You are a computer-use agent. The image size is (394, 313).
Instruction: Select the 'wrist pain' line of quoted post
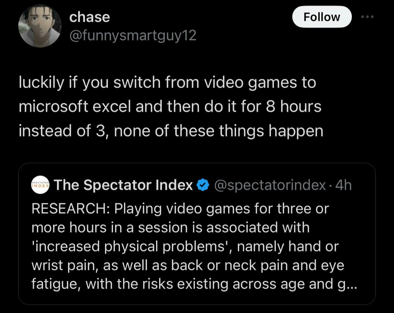click(x=188, y=265)
